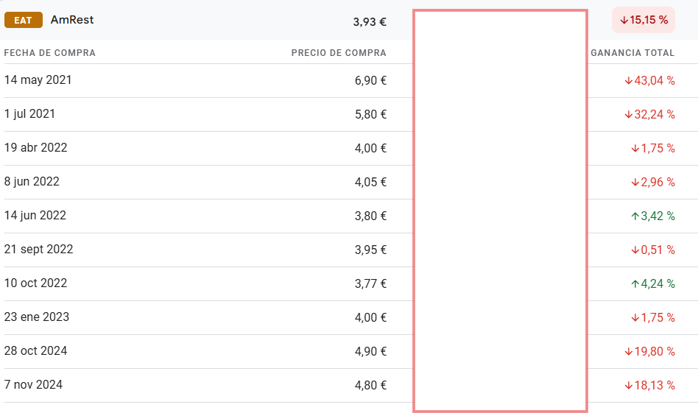Click the down arrow beside 18,13 %
Screen dimensions: 698x413
(629, 386)
